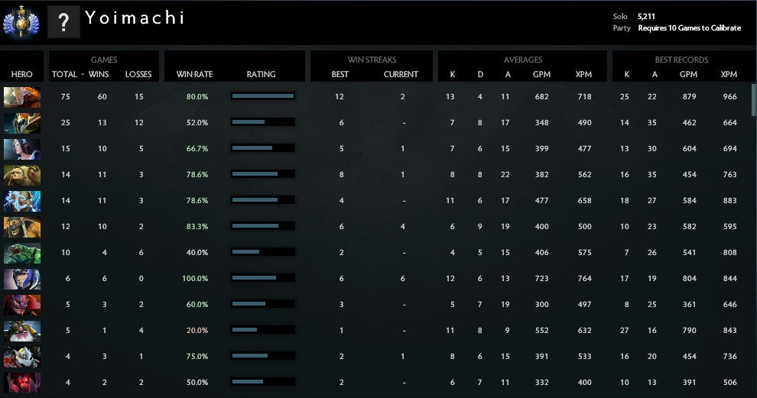Screen dimensions: 757x398
Task: Choose the hero portrait with 40.0% win rate
Action: 22,252
